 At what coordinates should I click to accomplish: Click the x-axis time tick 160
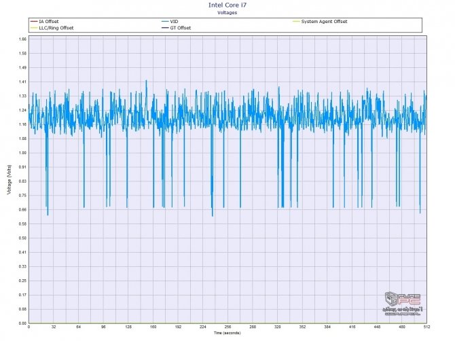[x=153, y=327]
